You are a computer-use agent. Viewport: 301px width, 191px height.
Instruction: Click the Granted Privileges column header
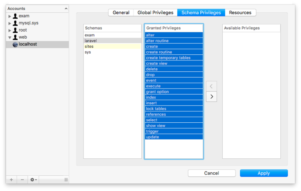coord(174,28)
